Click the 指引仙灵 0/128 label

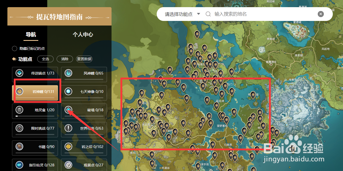[x=42, y=165]
